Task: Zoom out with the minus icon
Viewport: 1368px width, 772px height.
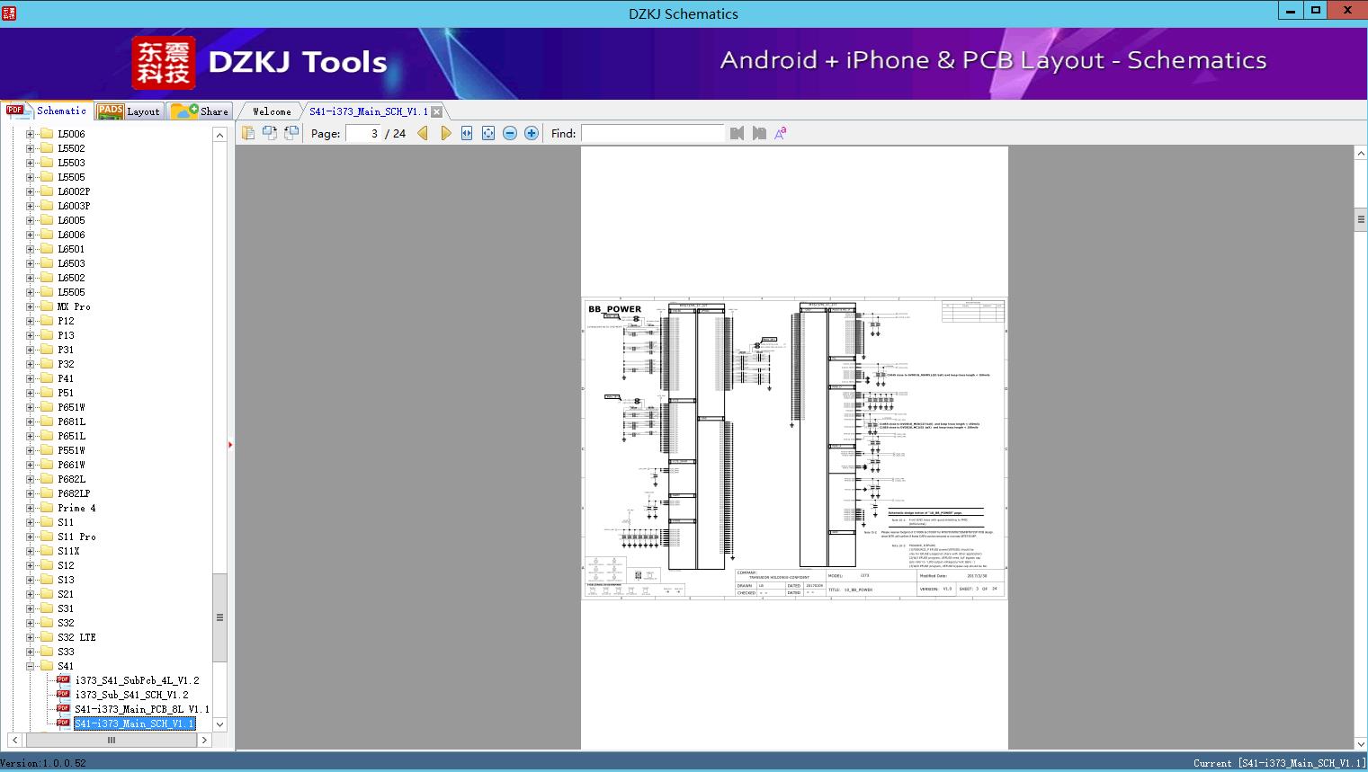Action: [x=510, y=133]
